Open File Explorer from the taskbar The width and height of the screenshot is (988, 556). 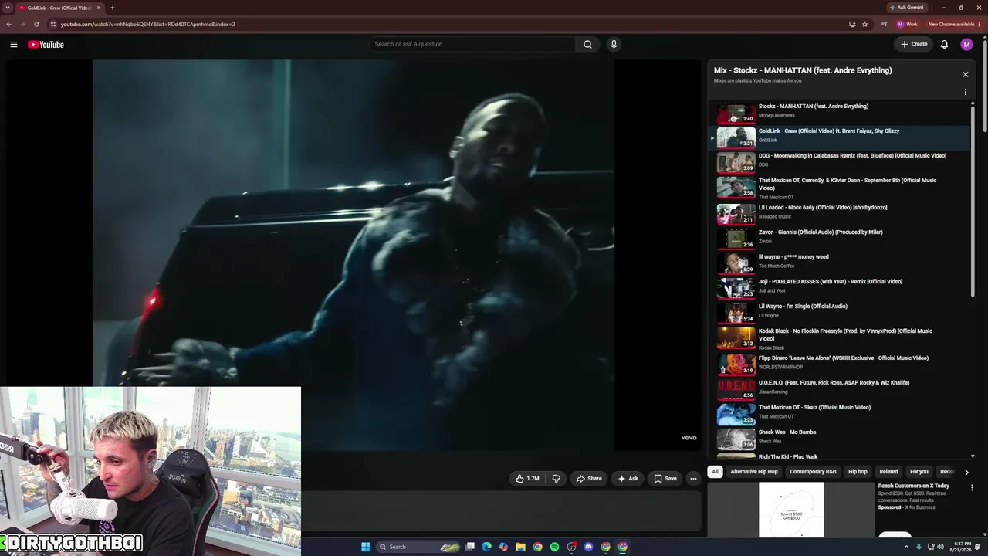(x=520, y=547)
